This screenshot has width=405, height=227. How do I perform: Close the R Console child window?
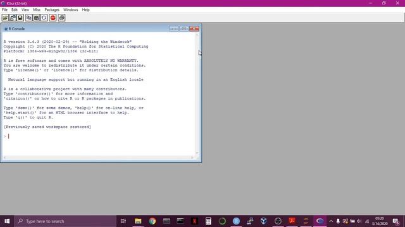pos(194,28)
